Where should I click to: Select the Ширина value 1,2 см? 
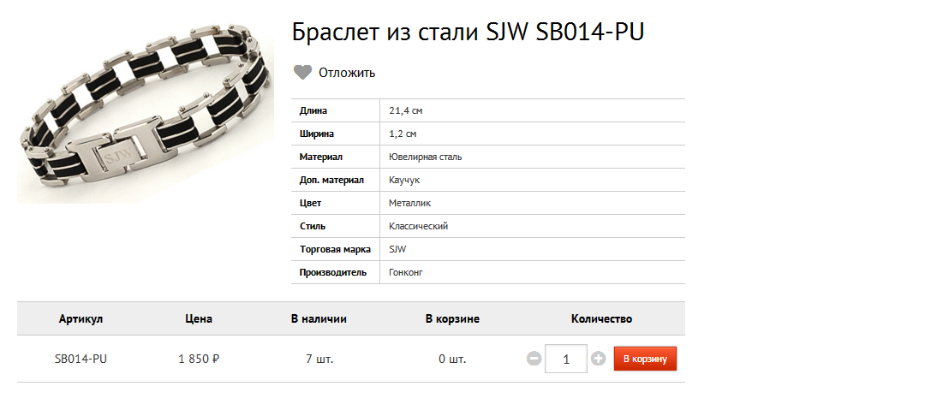point(403,134)
